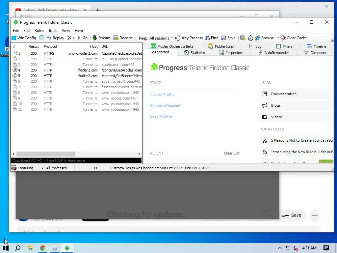Toggle Stream mode in toolbar
Image resolution: width=337 pixels, height=253 pixels.
pyautogui.click(x=101, y=38)
